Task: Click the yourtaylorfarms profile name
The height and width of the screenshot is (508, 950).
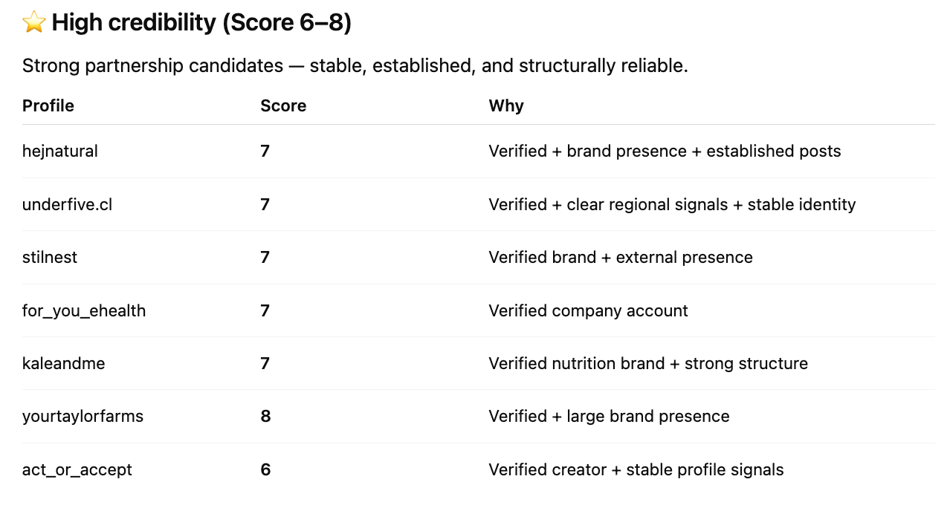Action: point(83,416)
